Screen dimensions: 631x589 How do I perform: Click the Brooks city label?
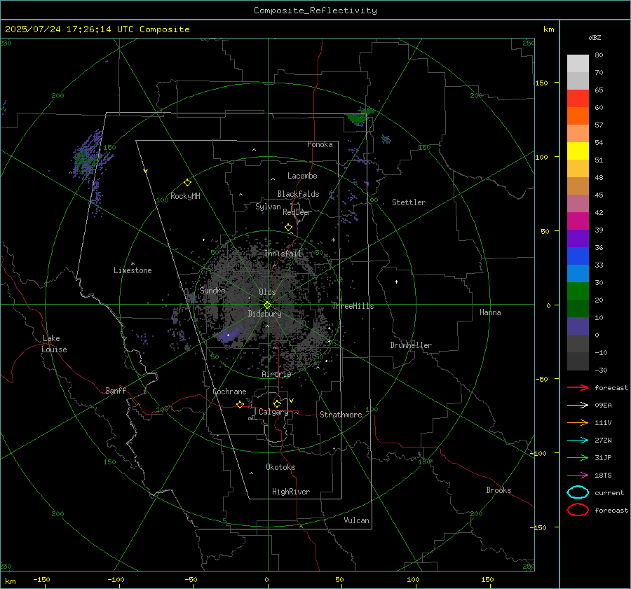coord(498,490)
